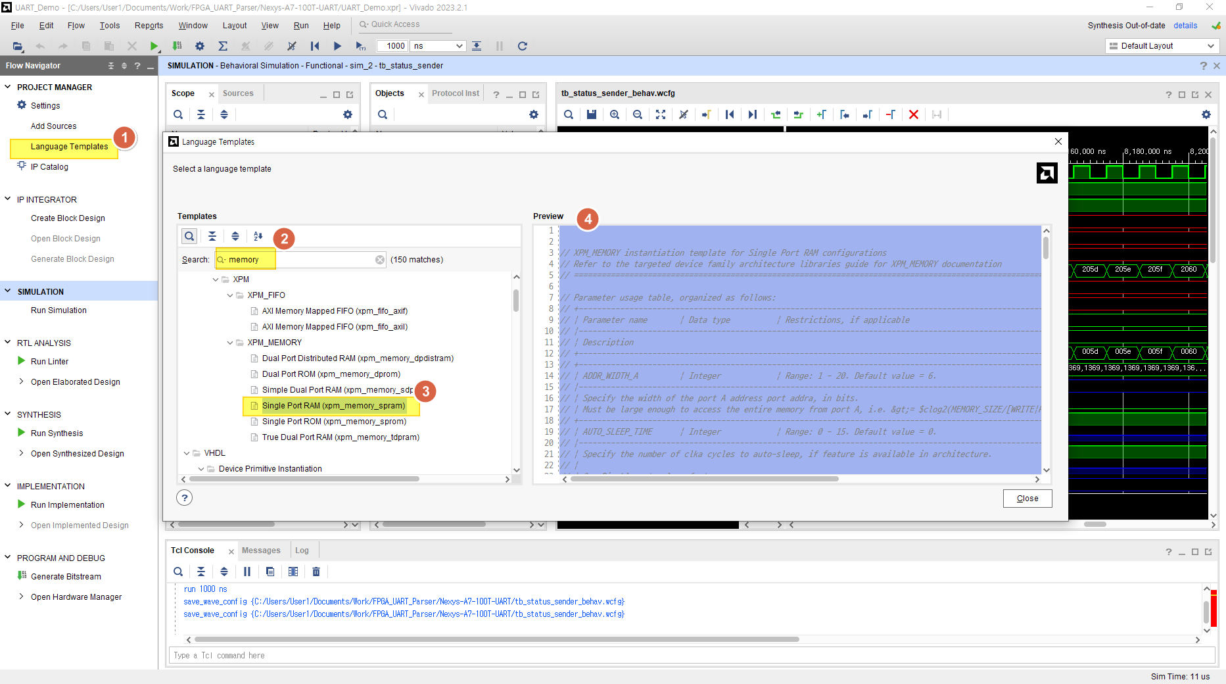
Task: Click Run Simulation in Flow Navigator
Action: click(59, 310)
